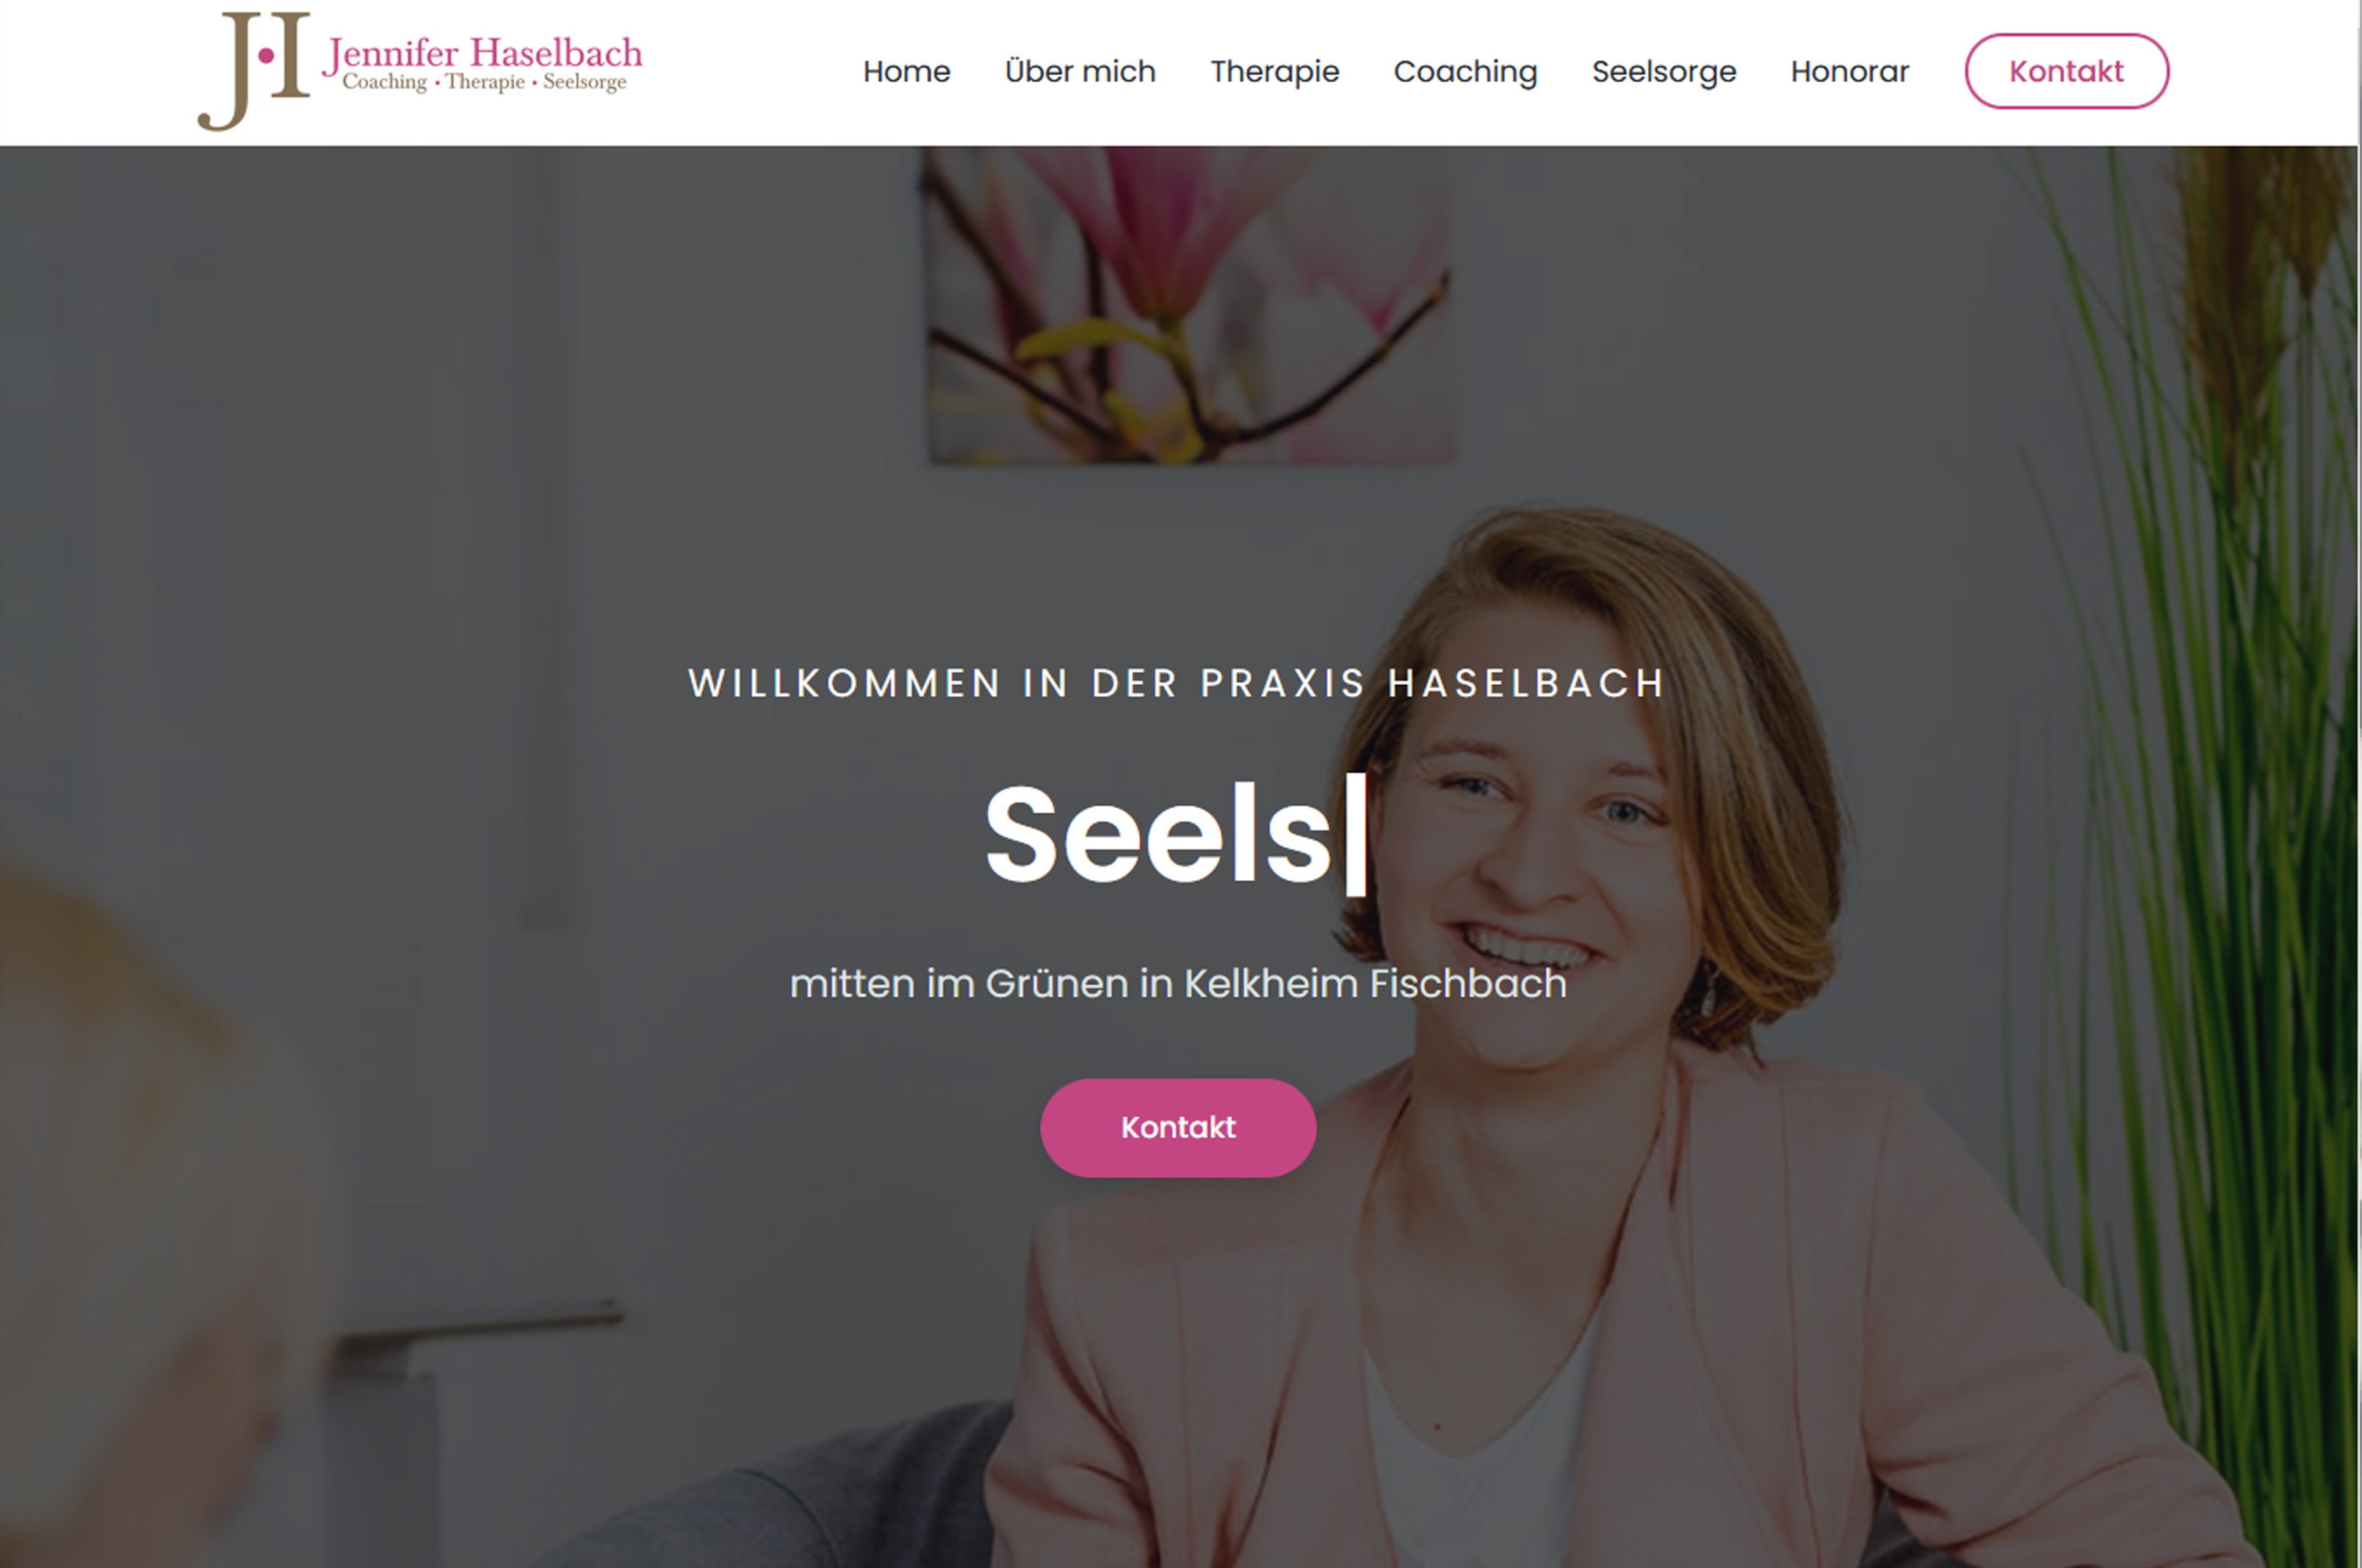The image size is (2362, 1568).
Task: Click the subtitle mentioning Kelkheim Fischbach
Action: click(x=1177, y=983)
